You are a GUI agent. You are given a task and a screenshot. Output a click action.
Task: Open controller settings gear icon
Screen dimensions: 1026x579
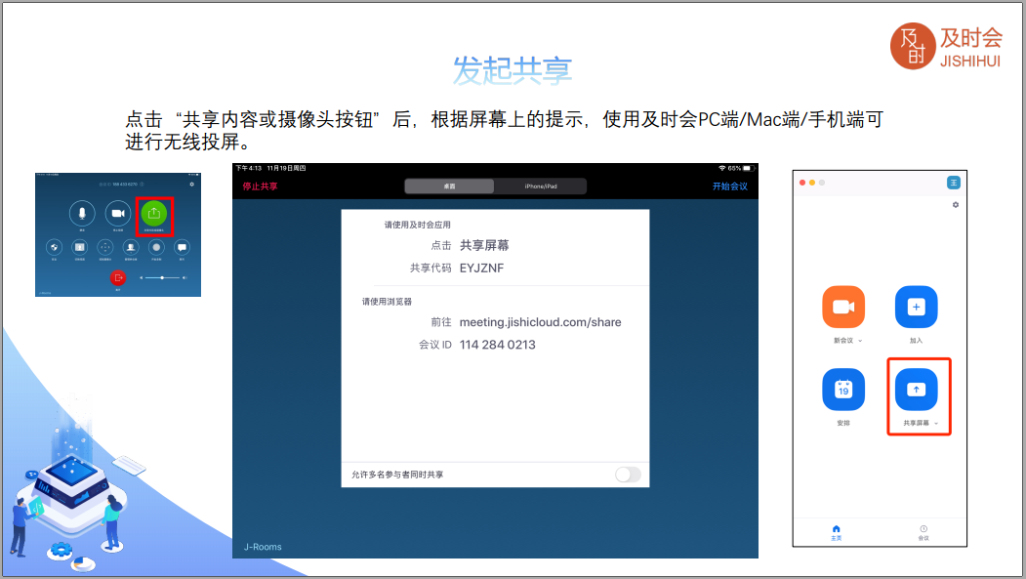click(x=191, y=185)
